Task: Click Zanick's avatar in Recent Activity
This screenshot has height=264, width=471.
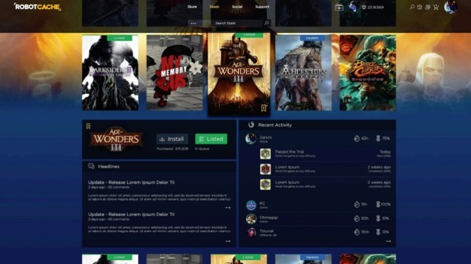Action: point(251,139)
